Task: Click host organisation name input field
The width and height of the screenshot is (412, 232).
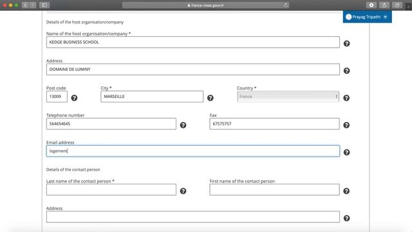Action: click(x=193, y=42)
